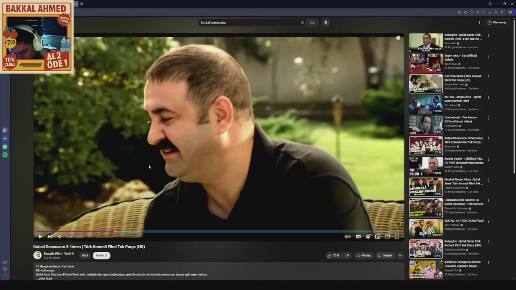This screenshot has height=290, width=516.
Task: Skip to the next video
Action: [x=50, y=237]
